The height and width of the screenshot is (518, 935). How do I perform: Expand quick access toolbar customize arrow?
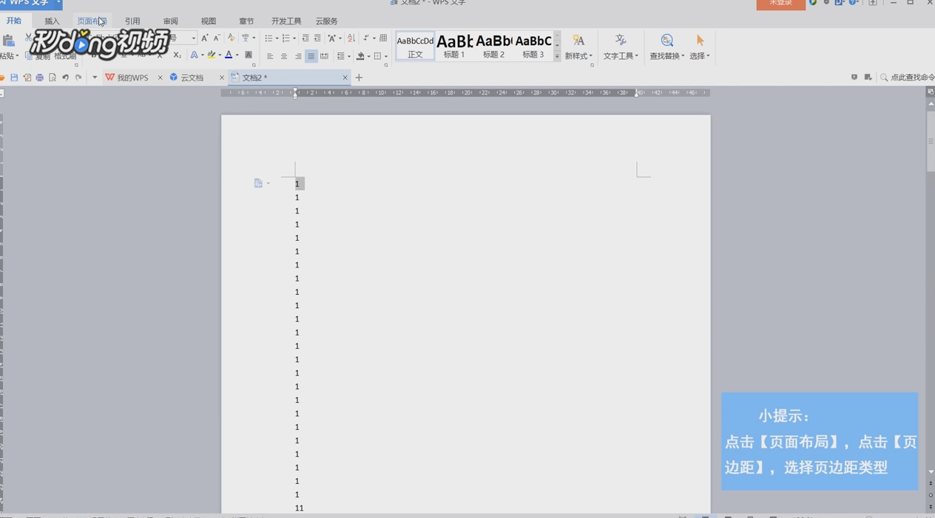click(x=95, y=78)
